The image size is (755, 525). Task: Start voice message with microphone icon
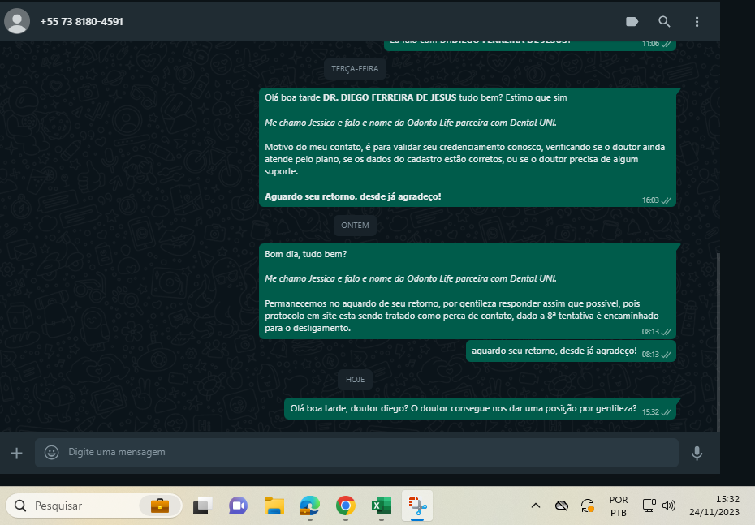coord(697,453)
